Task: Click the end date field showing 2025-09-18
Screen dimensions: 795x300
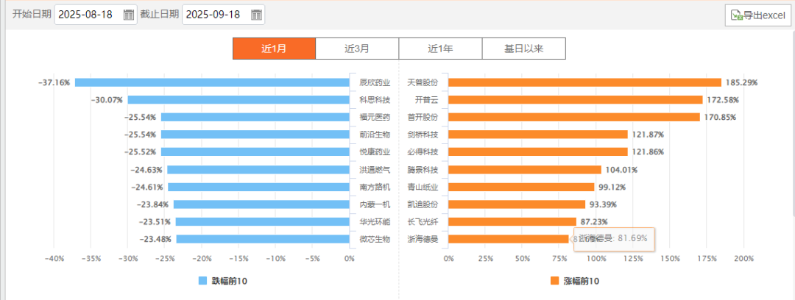Action: (x=214, y=15)
